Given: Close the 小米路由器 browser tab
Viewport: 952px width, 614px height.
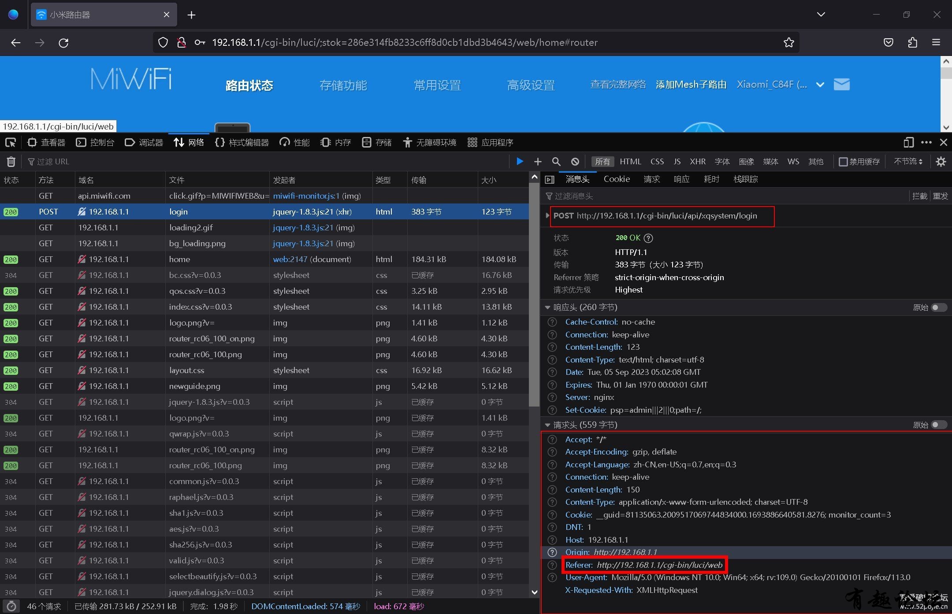Looking at the screenshot, I should pos(167,15).
